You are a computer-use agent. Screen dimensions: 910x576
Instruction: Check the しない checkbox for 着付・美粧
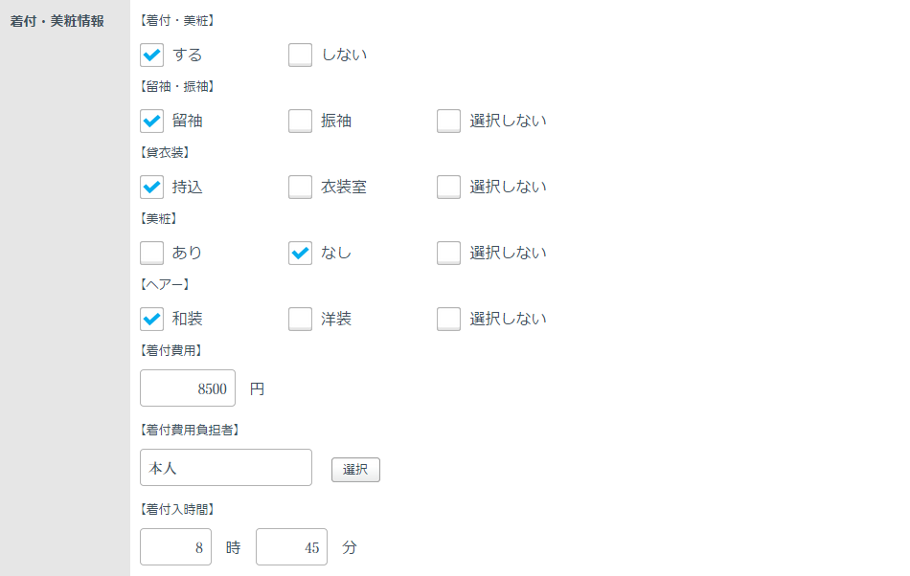click(x=300, y=55)
